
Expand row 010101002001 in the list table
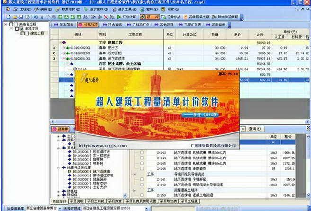64,48
